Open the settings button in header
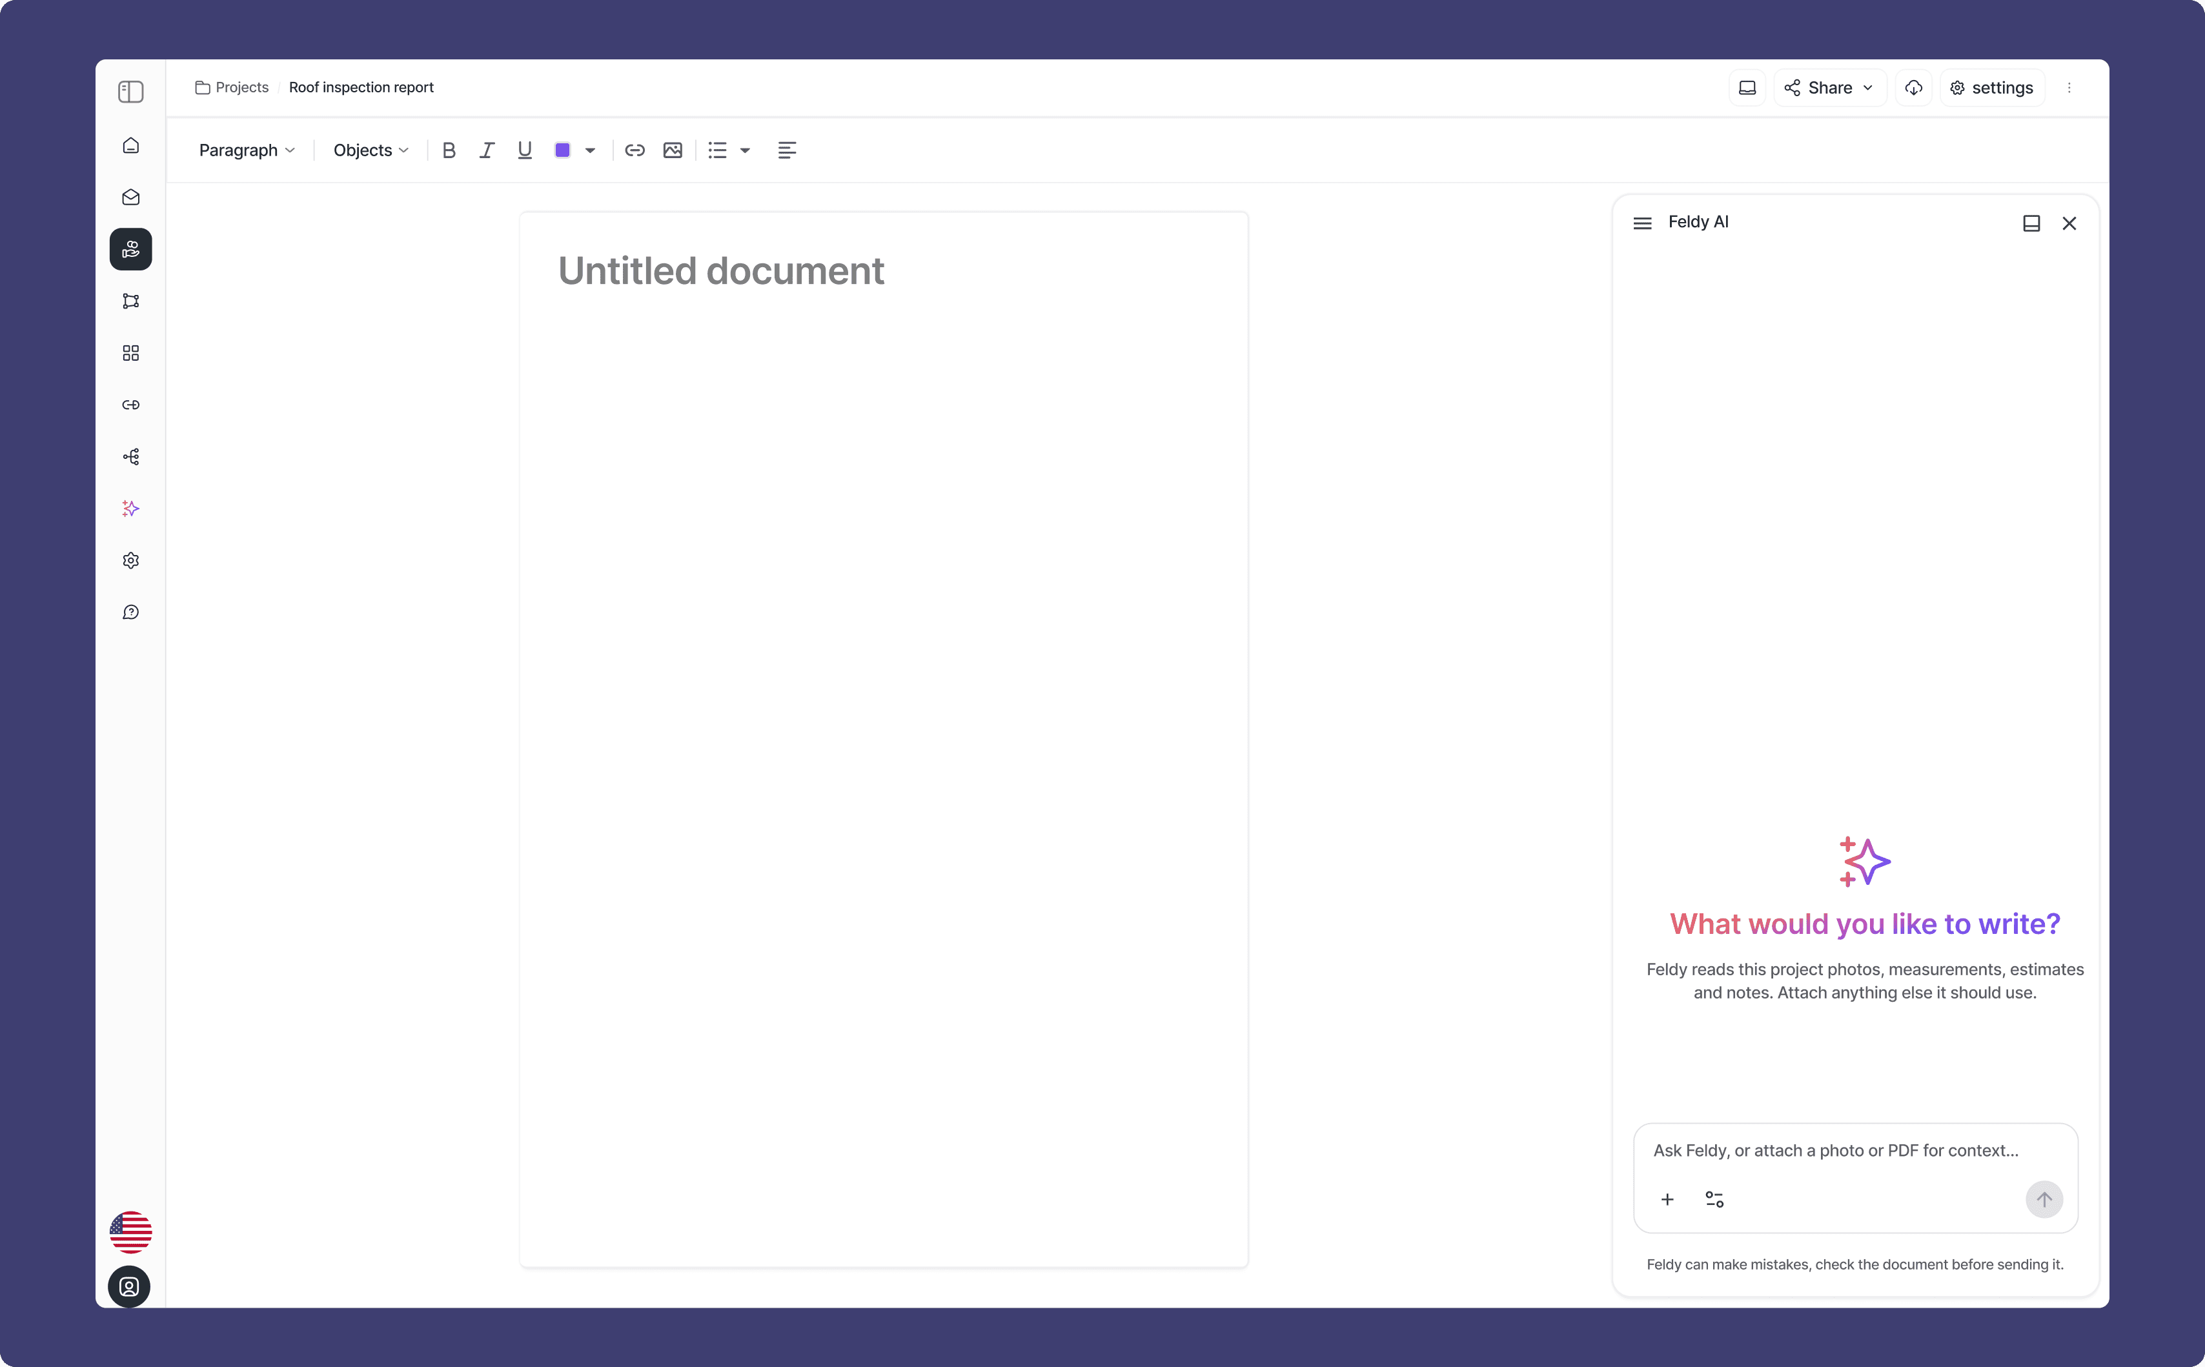 pos(1991,88)
